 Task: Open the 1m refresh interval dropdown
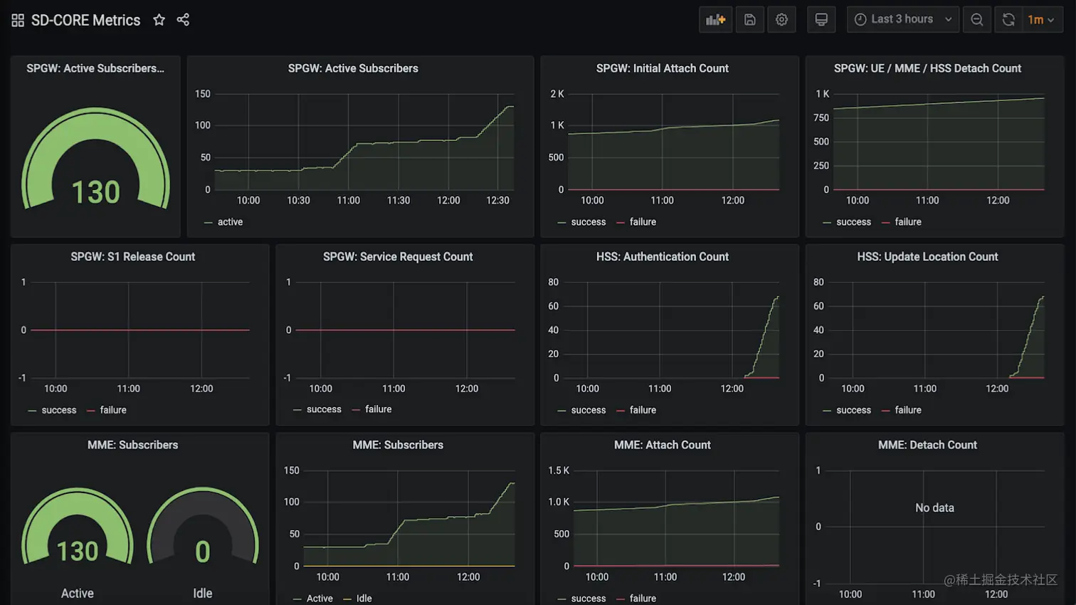point(1042,20)
